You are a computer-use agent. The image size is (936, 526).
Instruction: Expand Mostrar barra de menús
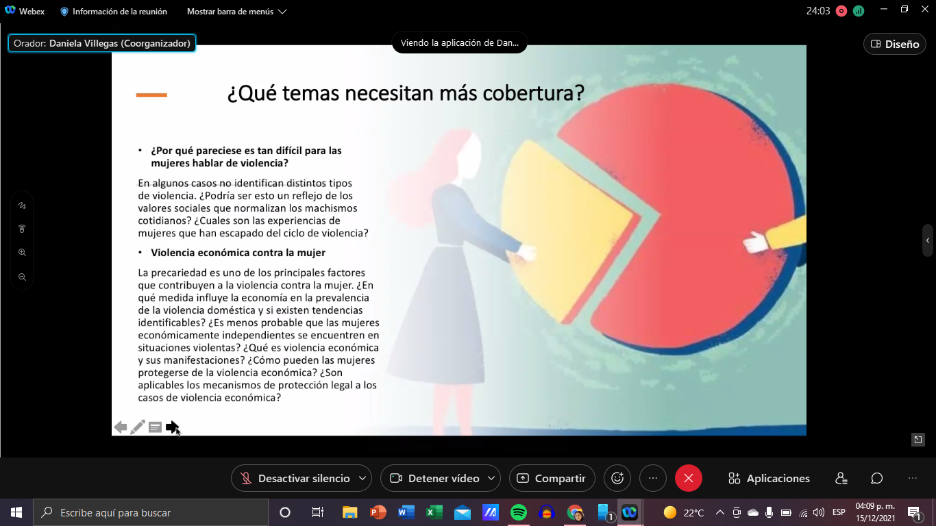click(236, 12)
